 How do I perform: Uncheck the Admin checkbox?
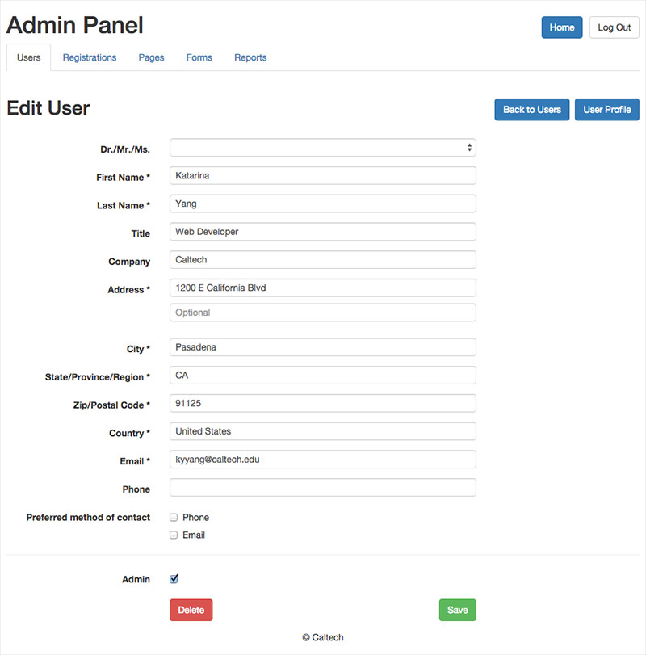[x=174, y=579]
